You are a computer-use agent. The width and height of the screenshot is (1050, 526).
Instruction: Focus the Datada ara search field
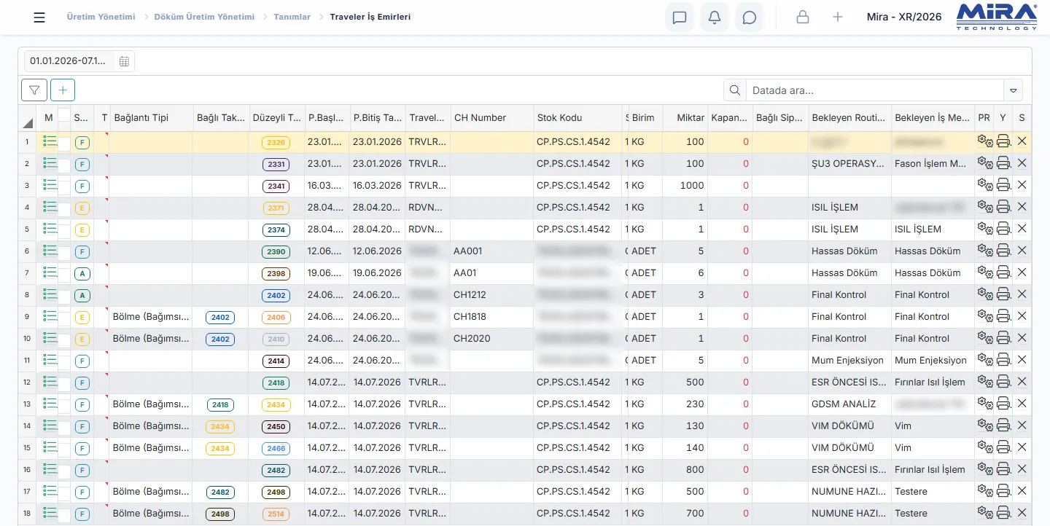pos(875,90)
